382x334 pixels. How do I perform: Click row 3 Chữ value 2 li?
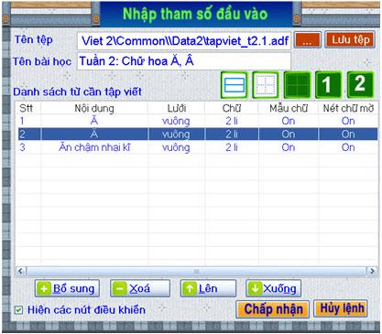pos(232,147)
